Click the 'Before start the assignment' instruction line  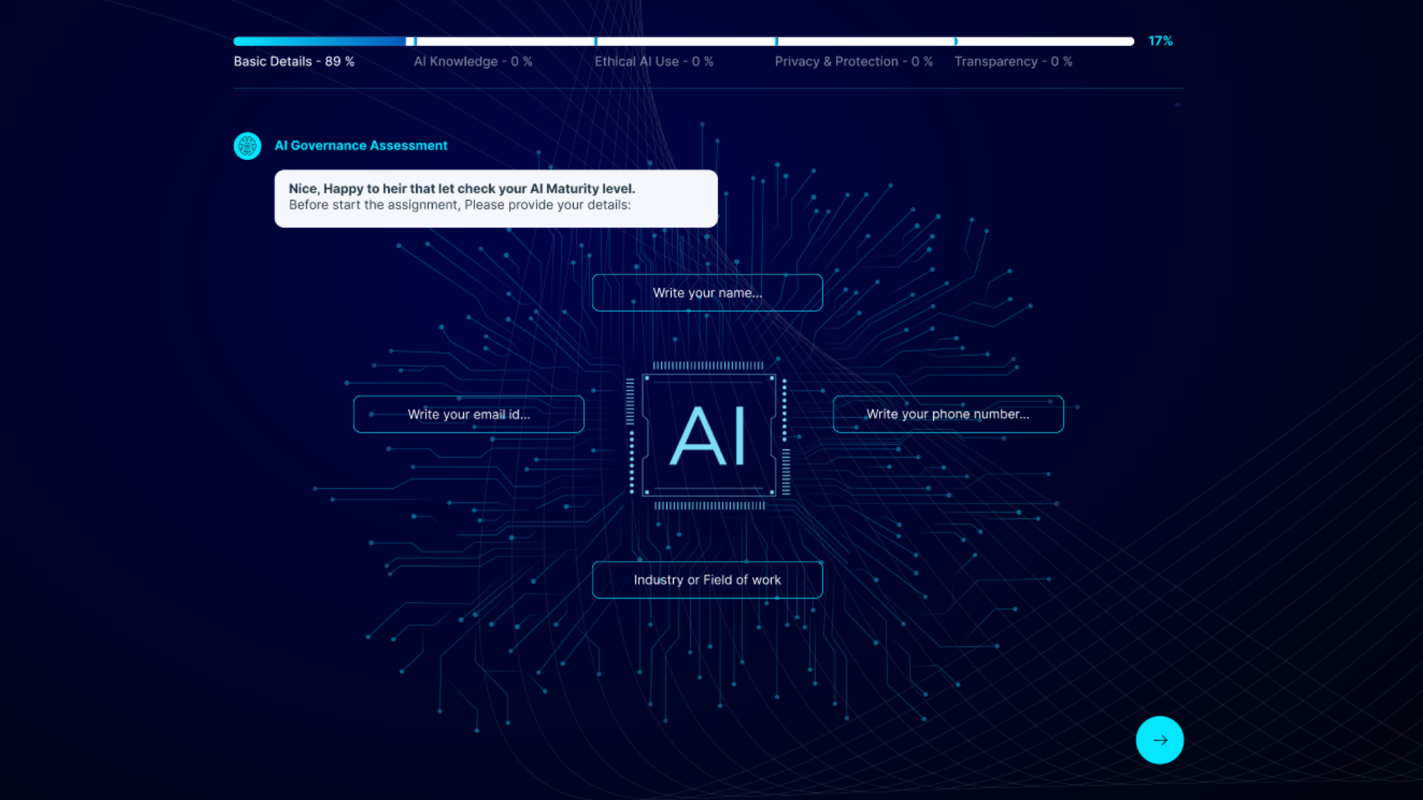point(460,205)
